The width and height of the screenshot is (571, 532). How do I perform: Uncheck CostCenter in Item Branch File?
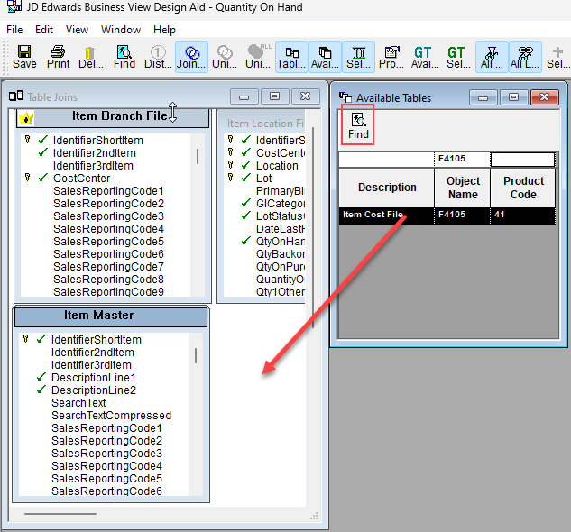coord(43,178)
